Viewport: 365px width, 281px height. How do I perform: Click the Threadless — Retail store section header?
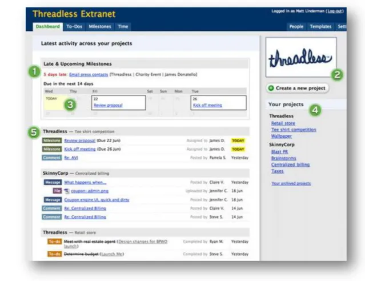click(145, 232)
